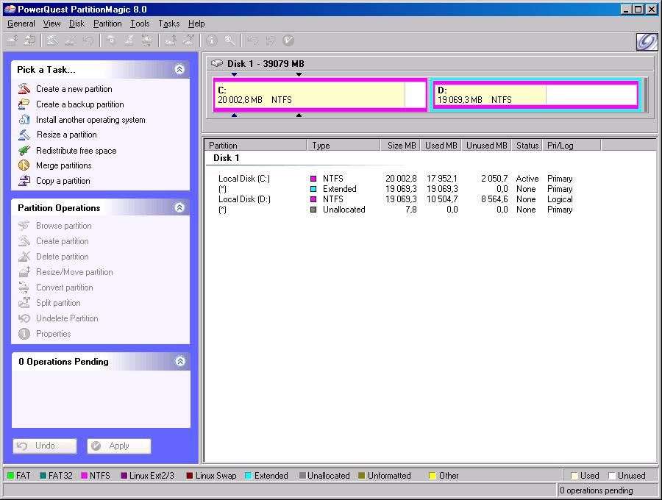
Task: Click the Copy partition toolbar icon
Action: point(29,40)
